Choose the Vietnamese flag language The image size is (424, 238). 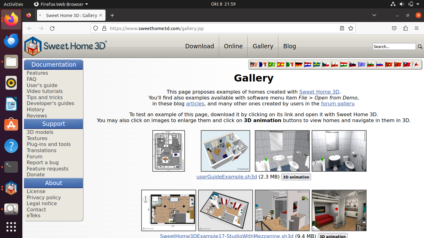point(389,65)
